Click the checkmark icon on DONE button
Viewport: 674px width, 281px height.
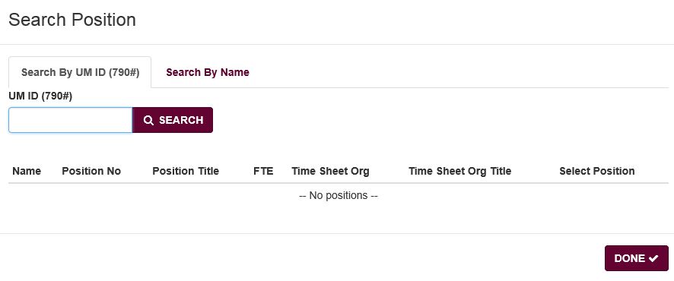tap(653, 258)
